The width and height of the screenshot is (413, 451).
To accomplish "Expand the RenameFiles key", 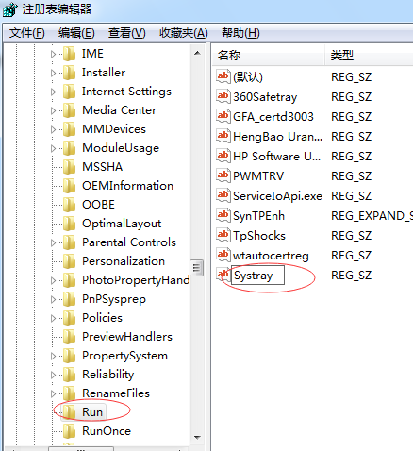I will (53, 393).
